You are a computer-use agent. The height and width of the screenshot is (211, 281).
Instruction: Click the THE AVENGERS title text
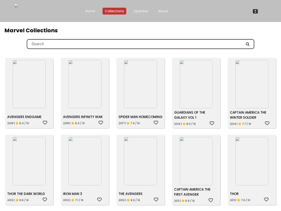130,194
